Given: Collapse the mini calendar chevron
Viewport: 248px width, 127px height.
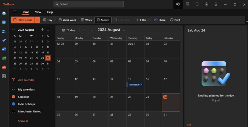Looking at the screenshot, I should 14,29.
